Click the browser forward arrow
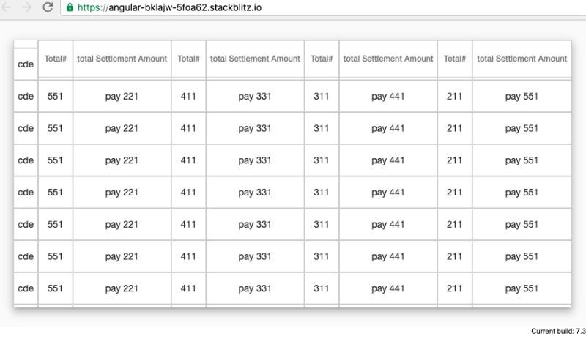This screenshot has height=339, width=586. coord(26,7)
